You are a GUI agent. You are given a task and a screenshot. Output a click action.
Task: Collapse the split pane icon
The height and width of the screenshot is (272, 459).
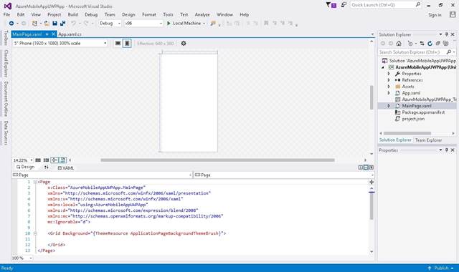click(372, 167)
